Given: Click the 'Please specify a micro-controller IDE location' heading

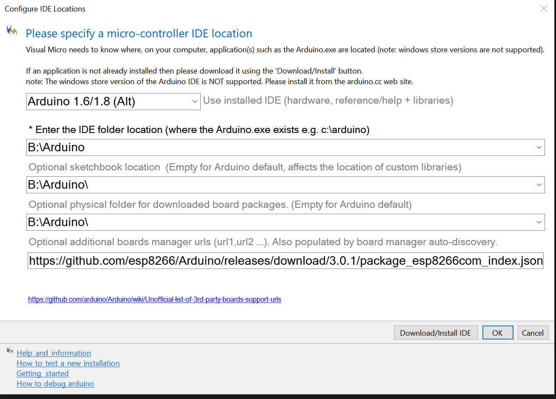Looking at the screenshot, I should tap(139, 34).
